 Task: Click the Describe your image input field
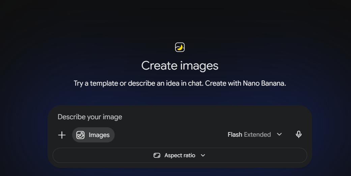[180, 117]
